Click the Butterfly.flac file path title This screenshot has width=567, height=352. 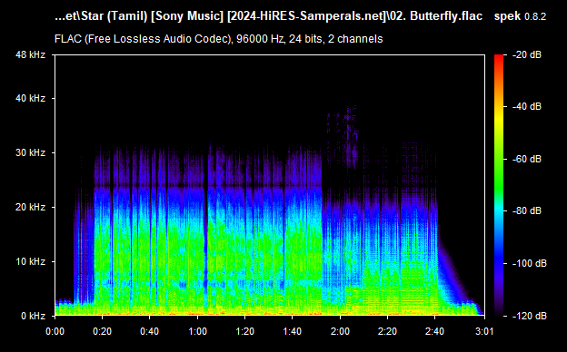(x=268, y=16)
